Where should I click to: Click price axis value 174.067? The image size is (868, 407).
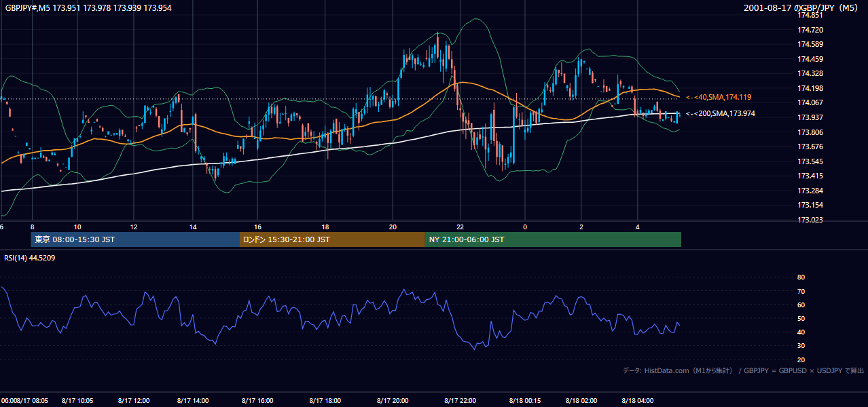click(x=810, y=102)
